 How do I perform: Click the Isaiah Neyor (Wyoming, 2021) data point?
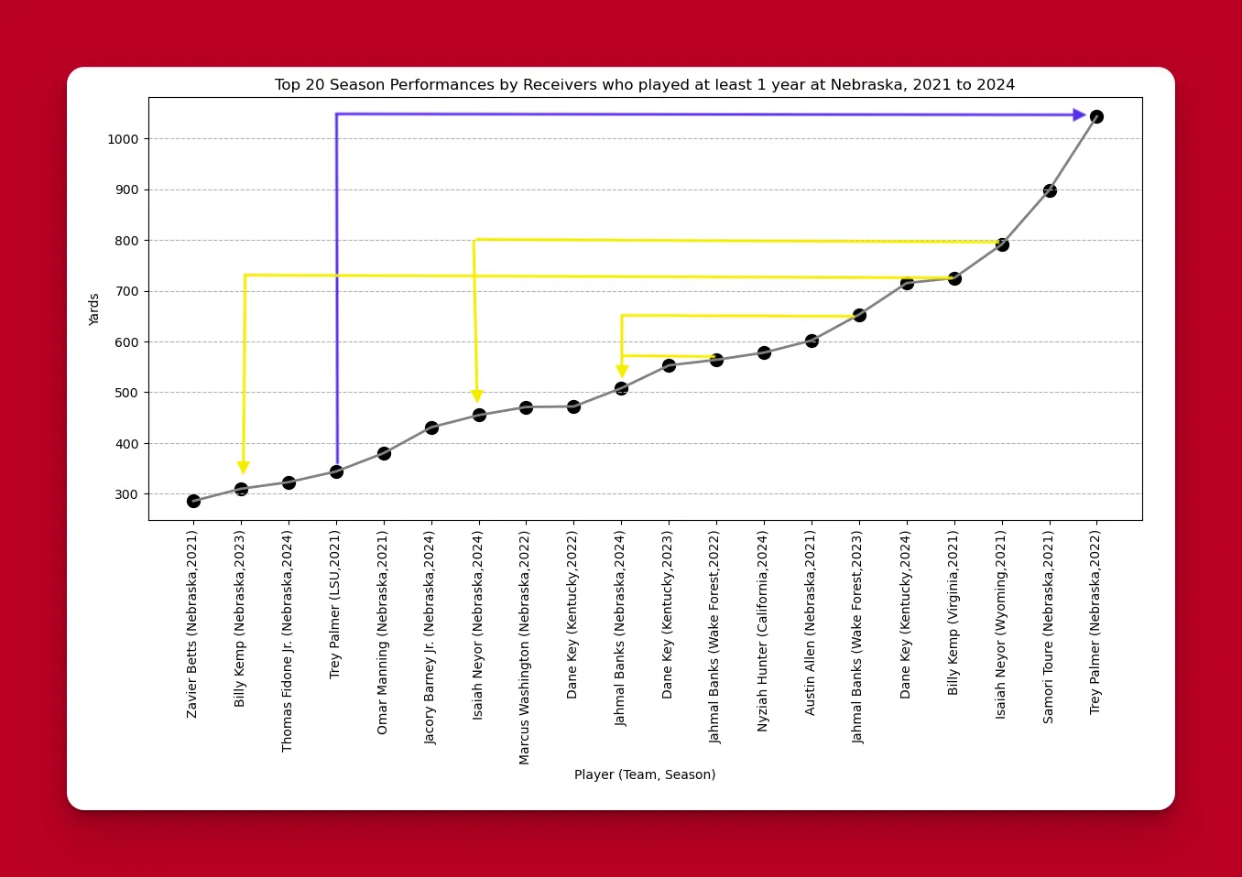pyautogui.click(x=1002, y=244)
